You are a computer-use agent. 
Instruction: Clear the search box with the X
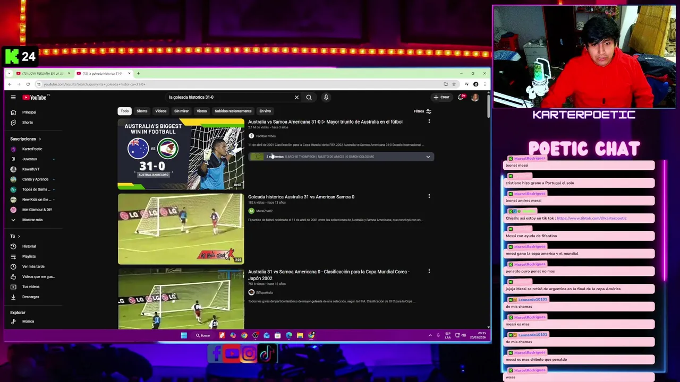click(296, 97)
